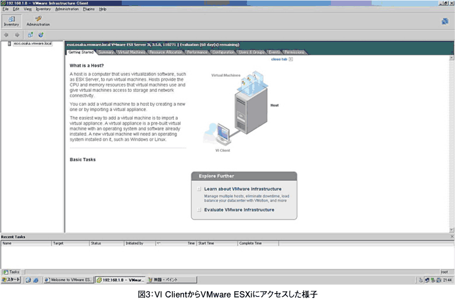455x301 pixels.
Task: Open the Administration toolbar button
Action: pyautogui.click(x=38, y=22)
